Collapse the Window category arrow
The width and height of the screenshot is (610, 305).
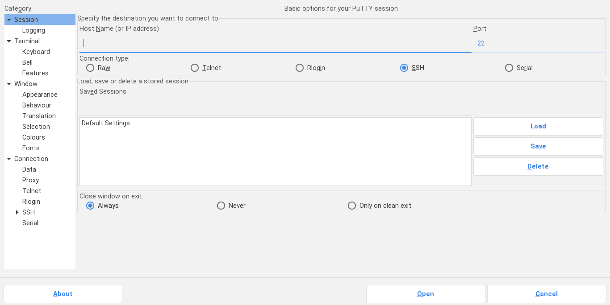click(9, 84)
